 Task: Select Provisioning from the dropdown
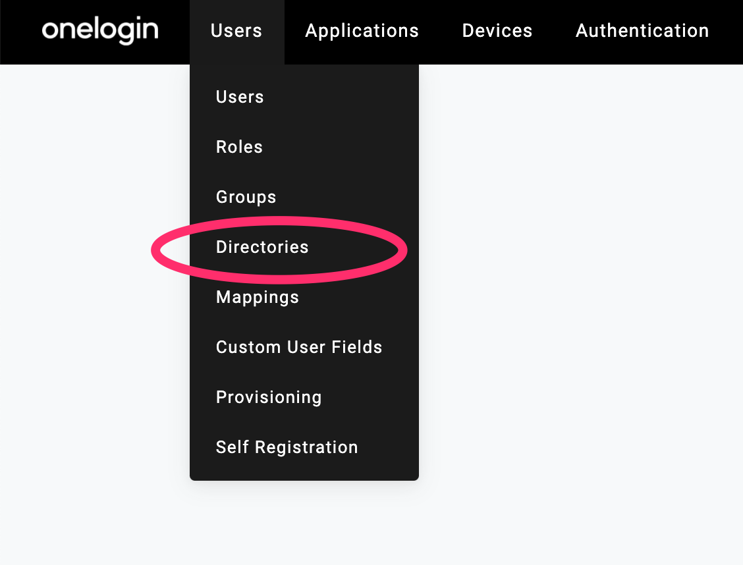click(x=269, y=397)
